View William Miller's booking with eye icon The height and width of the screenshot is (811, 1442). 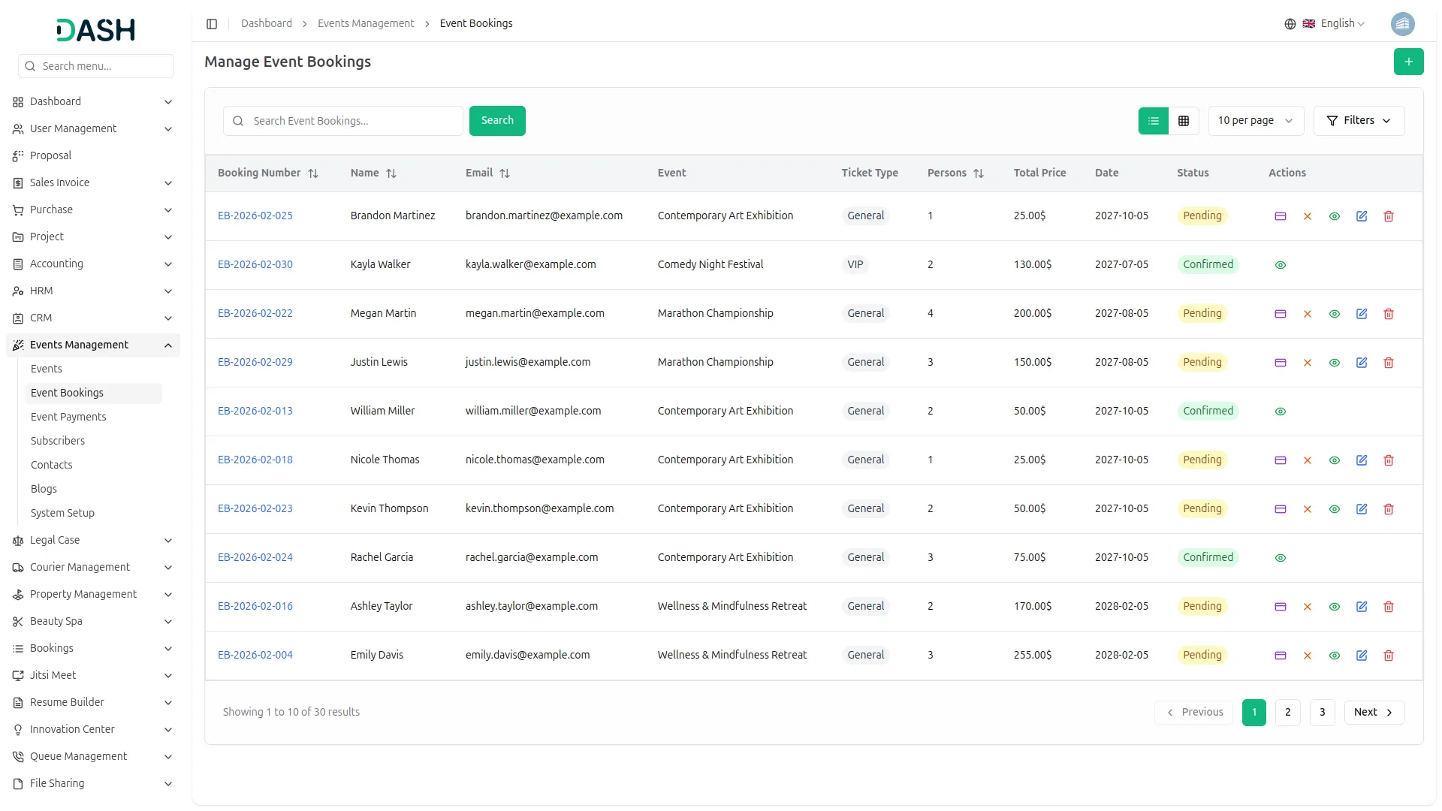click(x=1281, y=412)
